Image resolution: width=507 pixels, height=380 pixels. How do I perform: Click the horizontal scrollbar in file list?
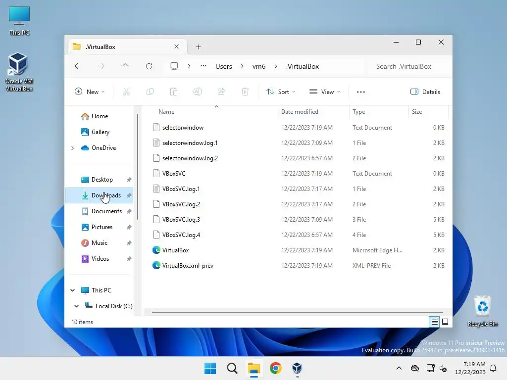point(298,312)
